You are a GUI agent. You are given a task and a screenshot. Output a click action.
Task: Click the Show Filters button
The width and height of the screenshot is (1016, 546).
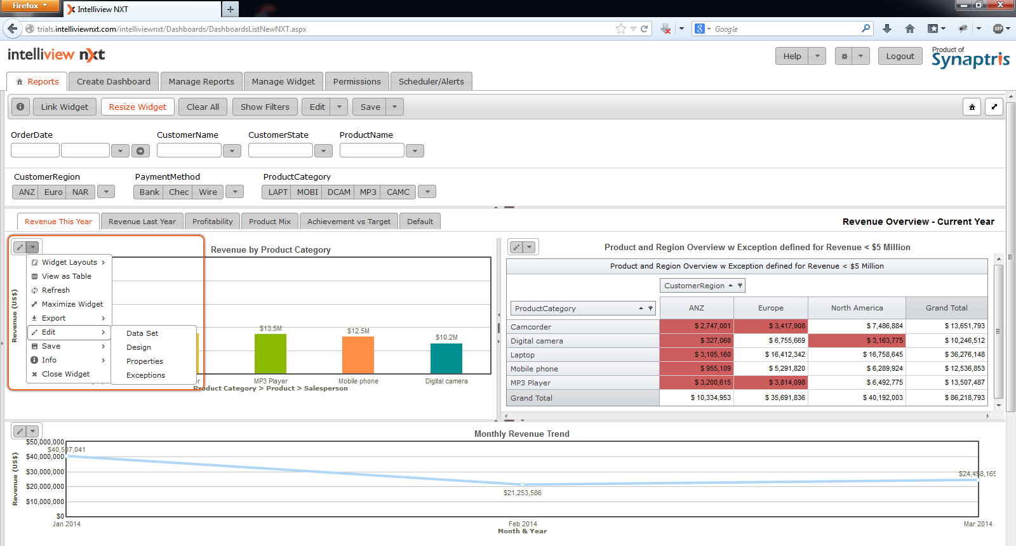tap(265, 107)
